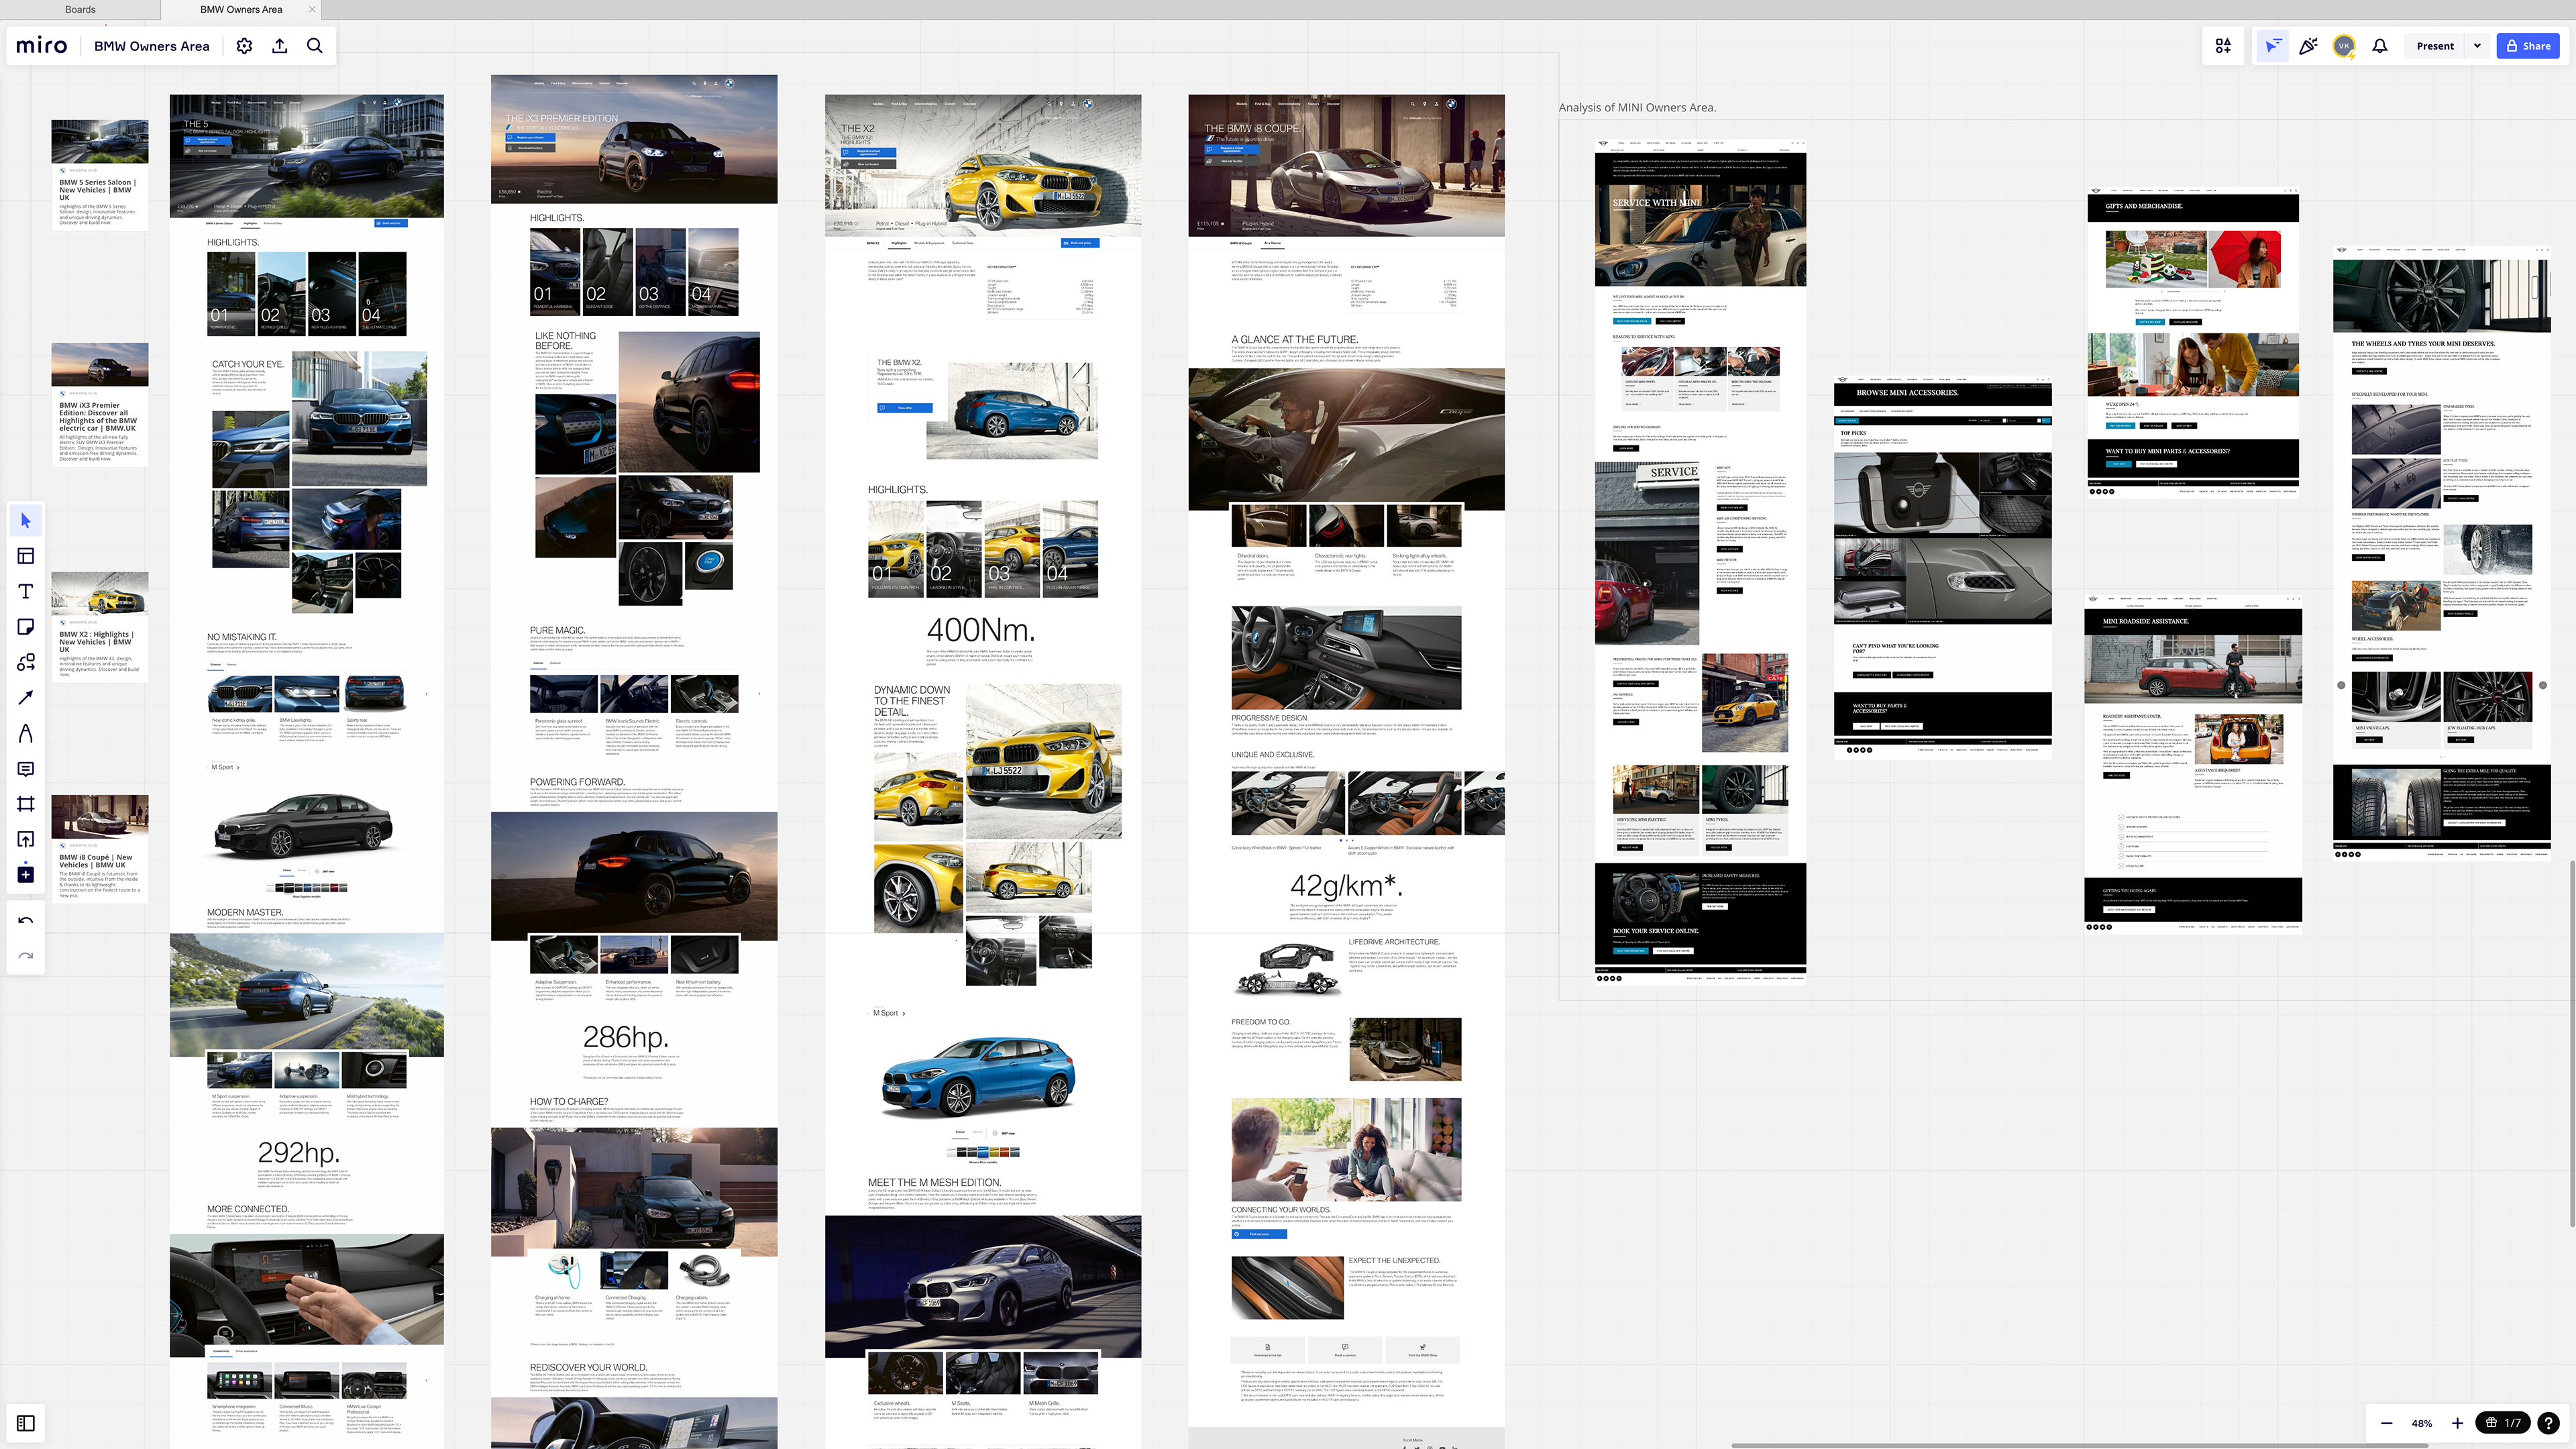Select the connection line arrow tool
The image size is (2576, 1449).
click(x=26, y=697)
